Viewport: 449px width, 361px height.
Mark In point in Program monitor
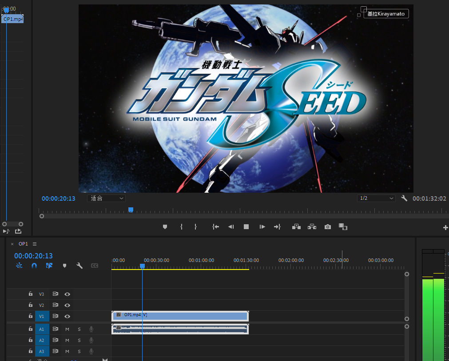[181, 227]
